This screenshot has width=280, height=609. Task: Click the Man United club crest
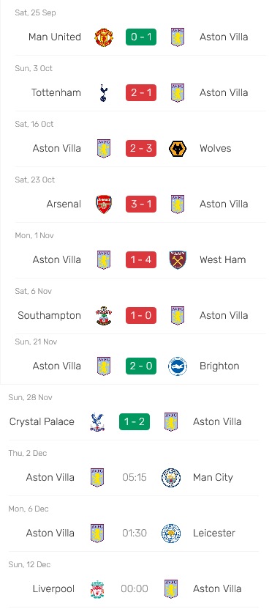click(x=104, y=37)
